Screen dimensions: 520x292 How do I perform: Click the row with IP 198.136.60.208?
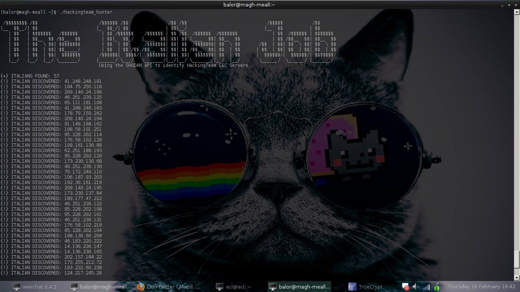click(51, 236)
